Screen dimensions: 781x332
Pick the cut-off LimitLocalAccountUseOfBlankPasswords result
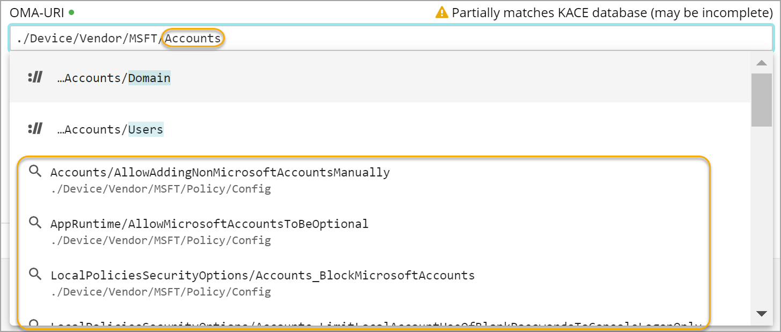376,325
